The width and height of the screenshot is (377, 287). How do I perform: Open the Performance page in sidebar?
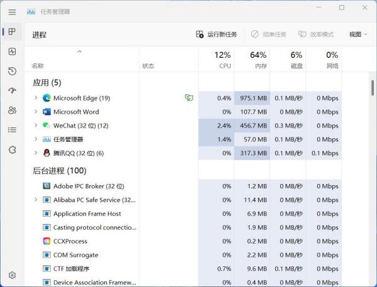point(12,51)
